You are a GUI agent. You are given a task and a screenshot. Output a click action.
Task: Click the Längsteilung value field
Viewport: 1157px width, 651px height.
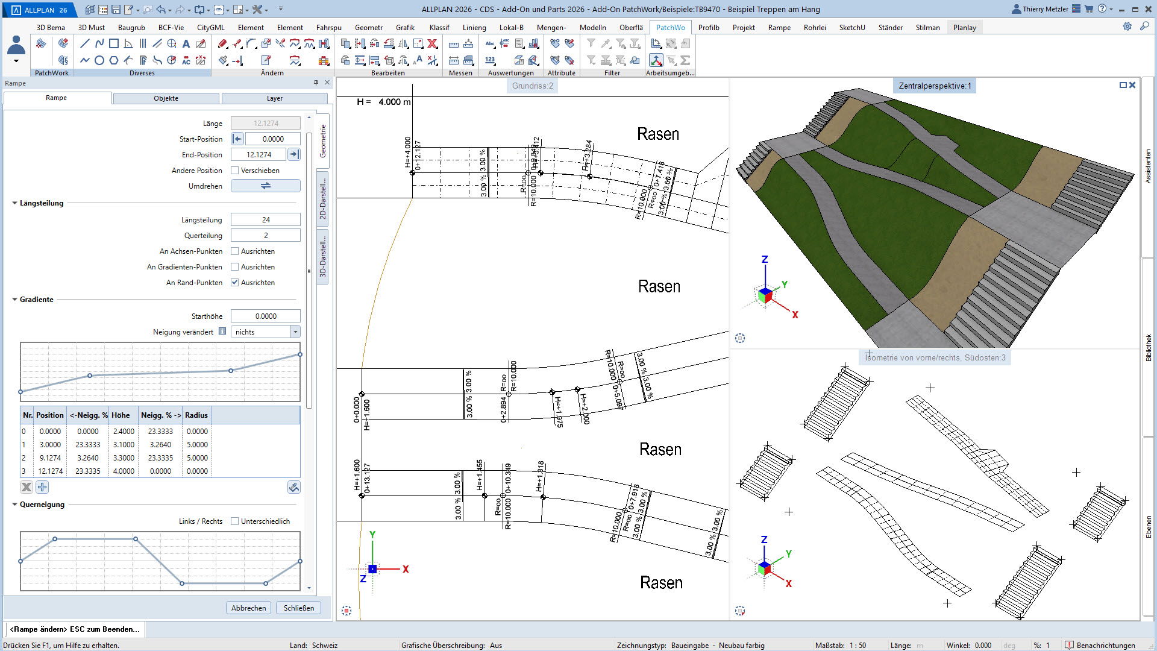click(x=266, y=220)
